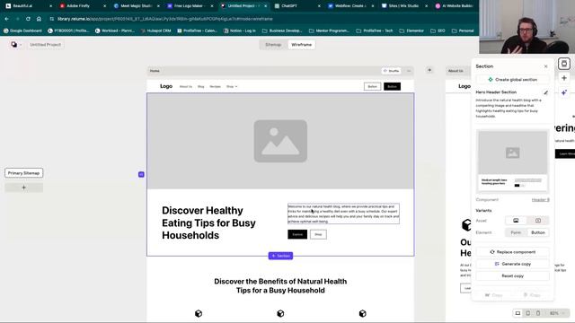Click the middle cube icon under benefits heading
575x323 pixels.
280,313
